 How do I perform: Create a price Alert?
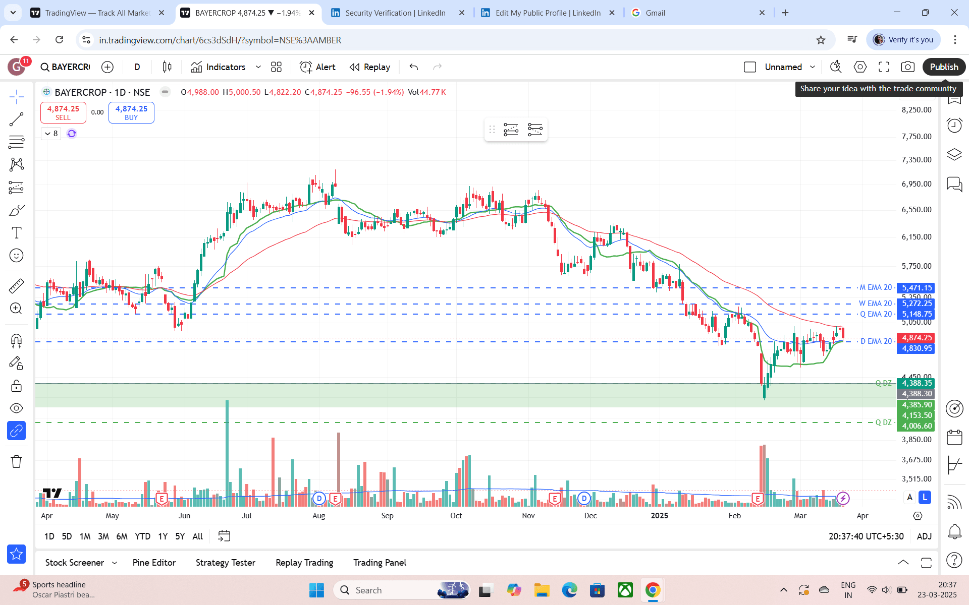(x=317, y=67)
